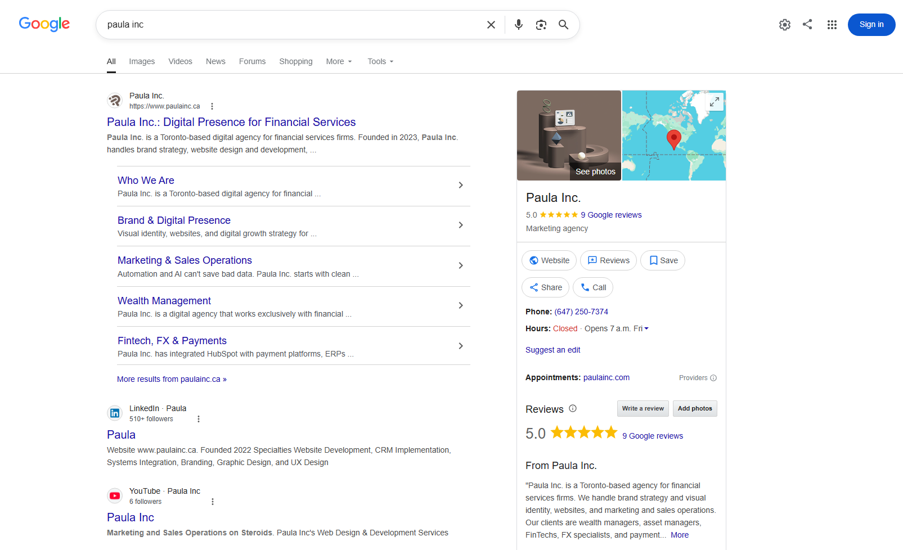Switch to the Videos tab
The width and height of the screenshot is (903, 550).
point(180,61)
